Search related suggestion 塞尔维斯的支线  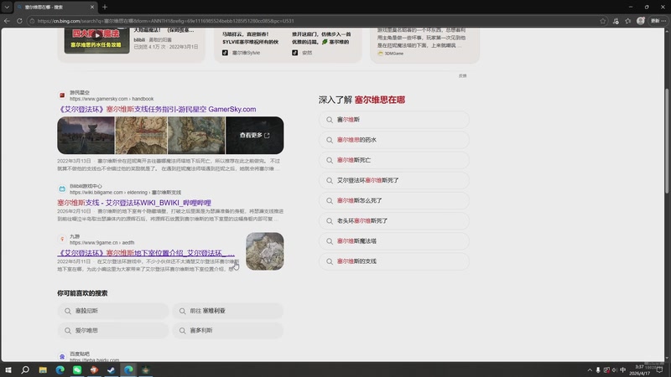coord(393,261)
